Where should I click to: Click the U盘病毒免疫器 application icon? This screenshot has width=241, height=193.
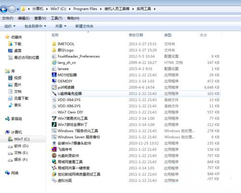(x=54, y=93)
